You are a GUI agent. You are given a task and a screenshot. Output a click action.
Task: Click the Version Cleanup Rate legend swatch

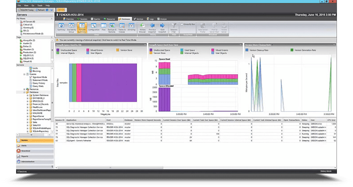click(247, 50)
